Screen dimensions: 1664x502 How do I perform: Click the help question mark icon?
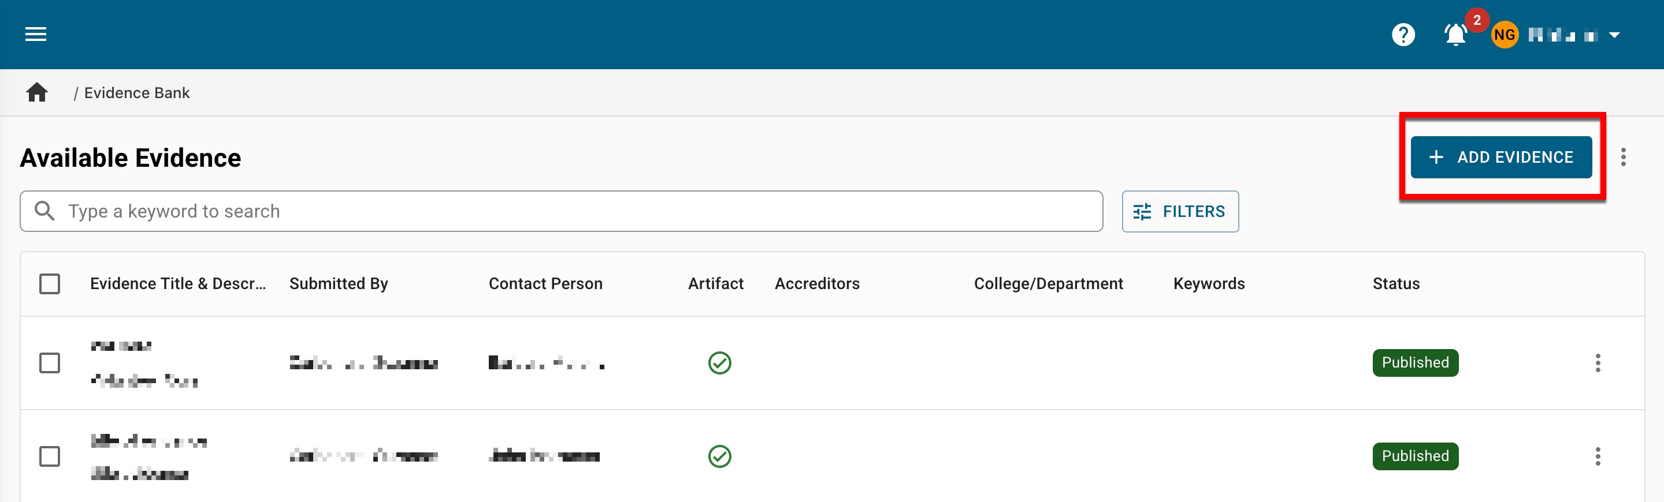[1402, 35]
